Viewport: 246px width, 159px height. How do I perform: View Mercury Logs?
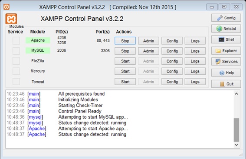195,71
